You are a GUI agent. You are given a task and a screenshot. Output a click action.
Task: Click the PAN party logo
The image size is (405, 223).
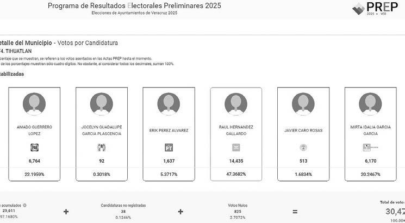click(34, 147)
